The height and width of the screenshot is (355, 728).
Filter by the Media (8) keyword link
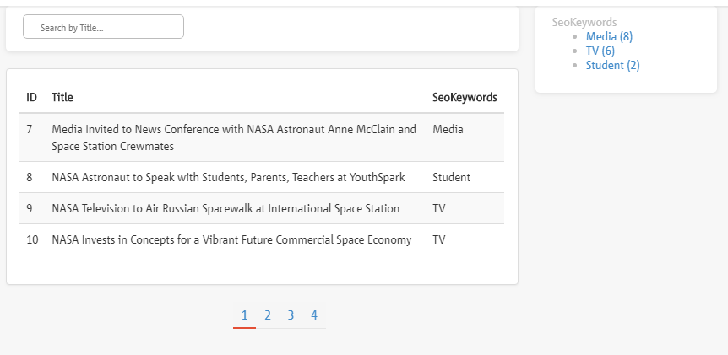tap(608, 36)
